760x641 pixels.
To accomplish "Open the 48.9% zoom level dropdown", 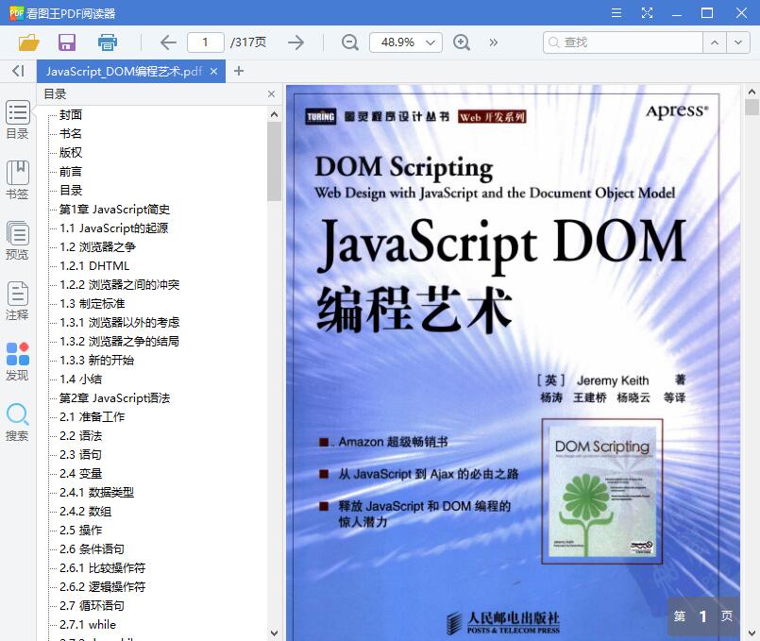I will click(406, 42).
